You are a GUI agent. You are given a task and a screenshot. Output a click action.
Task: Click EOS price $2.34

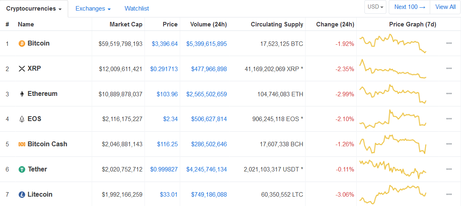coord(170,119)
